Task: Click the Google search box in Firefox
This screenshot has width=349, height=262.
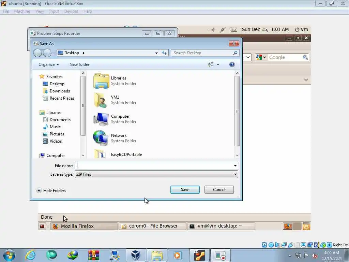Action: pos(285,57)
